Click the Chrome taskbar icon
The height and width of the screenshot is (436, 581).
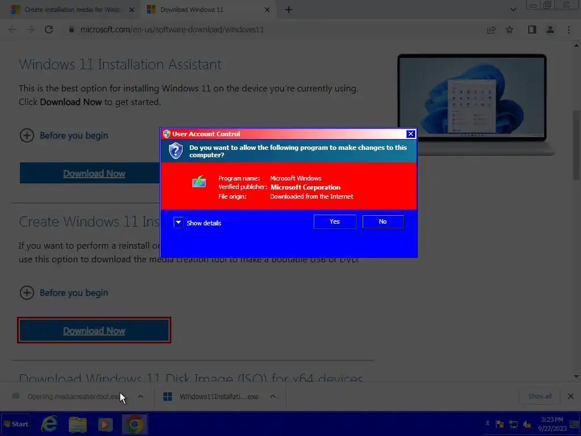coord(134,424)
